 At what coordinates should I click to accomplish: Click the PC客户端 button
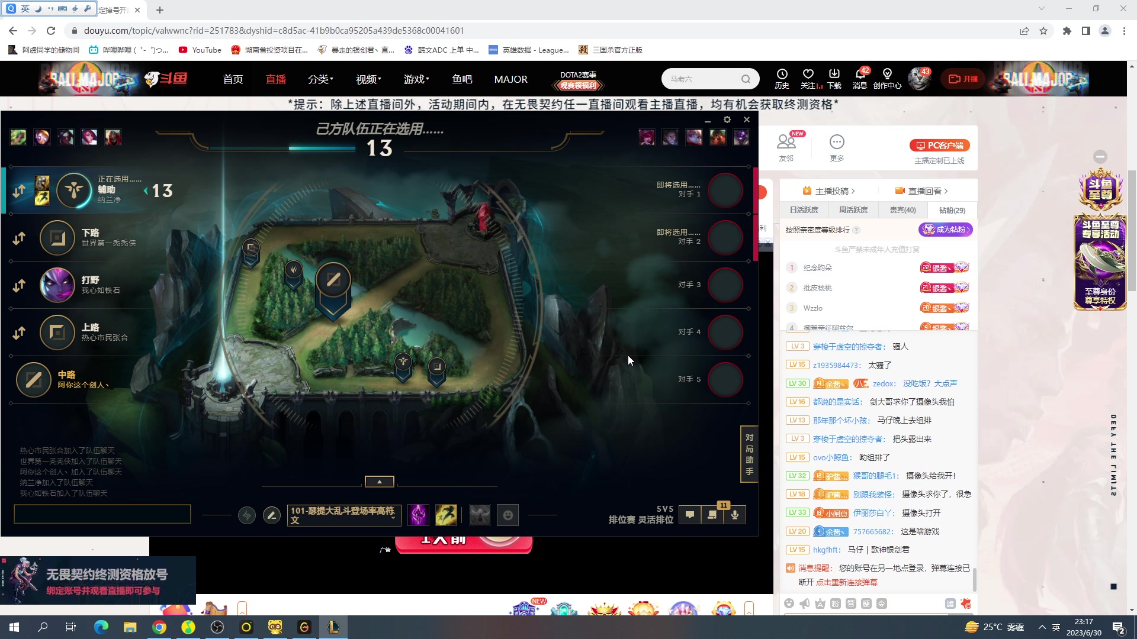coord(940,146)
